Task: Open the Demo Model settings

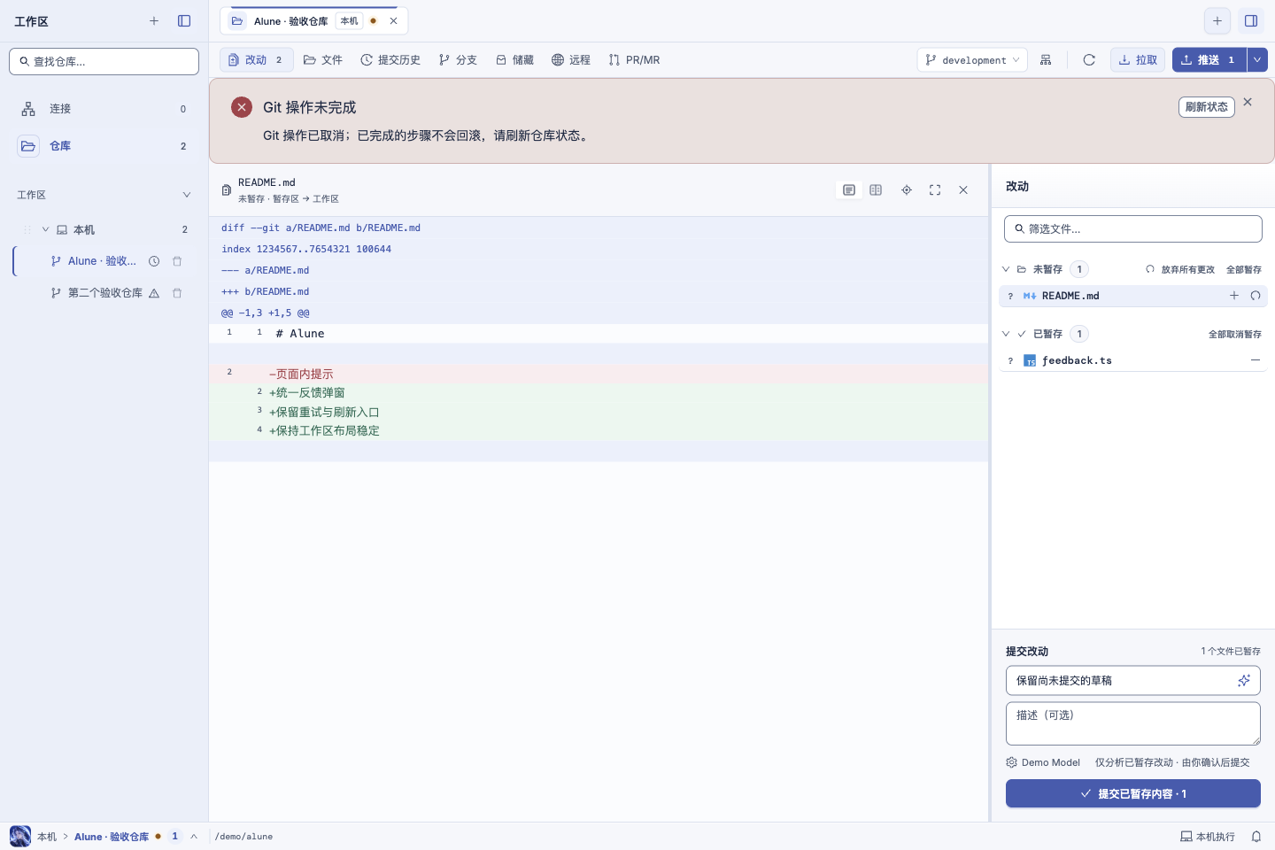Action: pyautogui.click(x=1043, y=762)
